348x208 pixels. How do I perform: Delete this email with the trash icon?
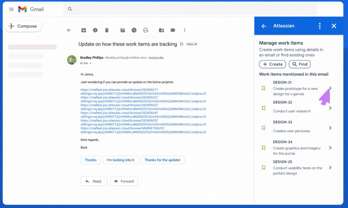(x=107, y=30)
